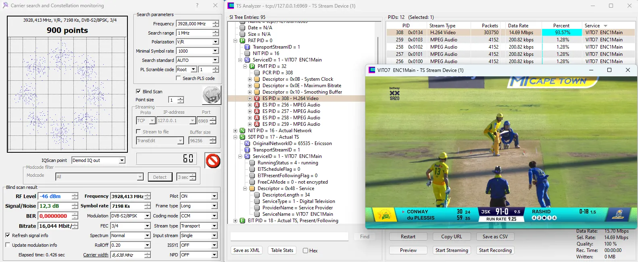Click the Start Recording button

(495, 250)
